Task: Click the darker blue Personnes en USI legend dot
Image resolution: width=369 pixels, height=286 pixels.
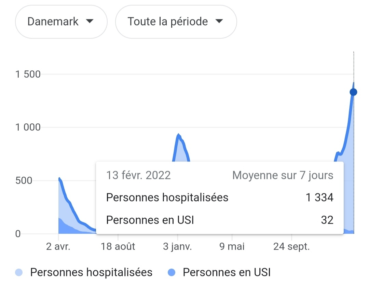Action: click(172, 272)
